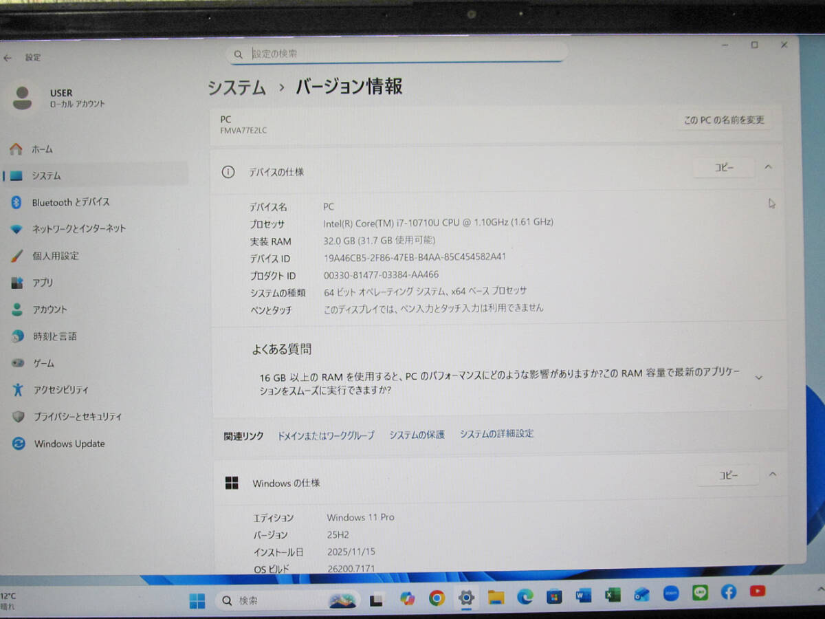Select the プロセッサ value Intel Core i7-10710U

tap(438, 223)
